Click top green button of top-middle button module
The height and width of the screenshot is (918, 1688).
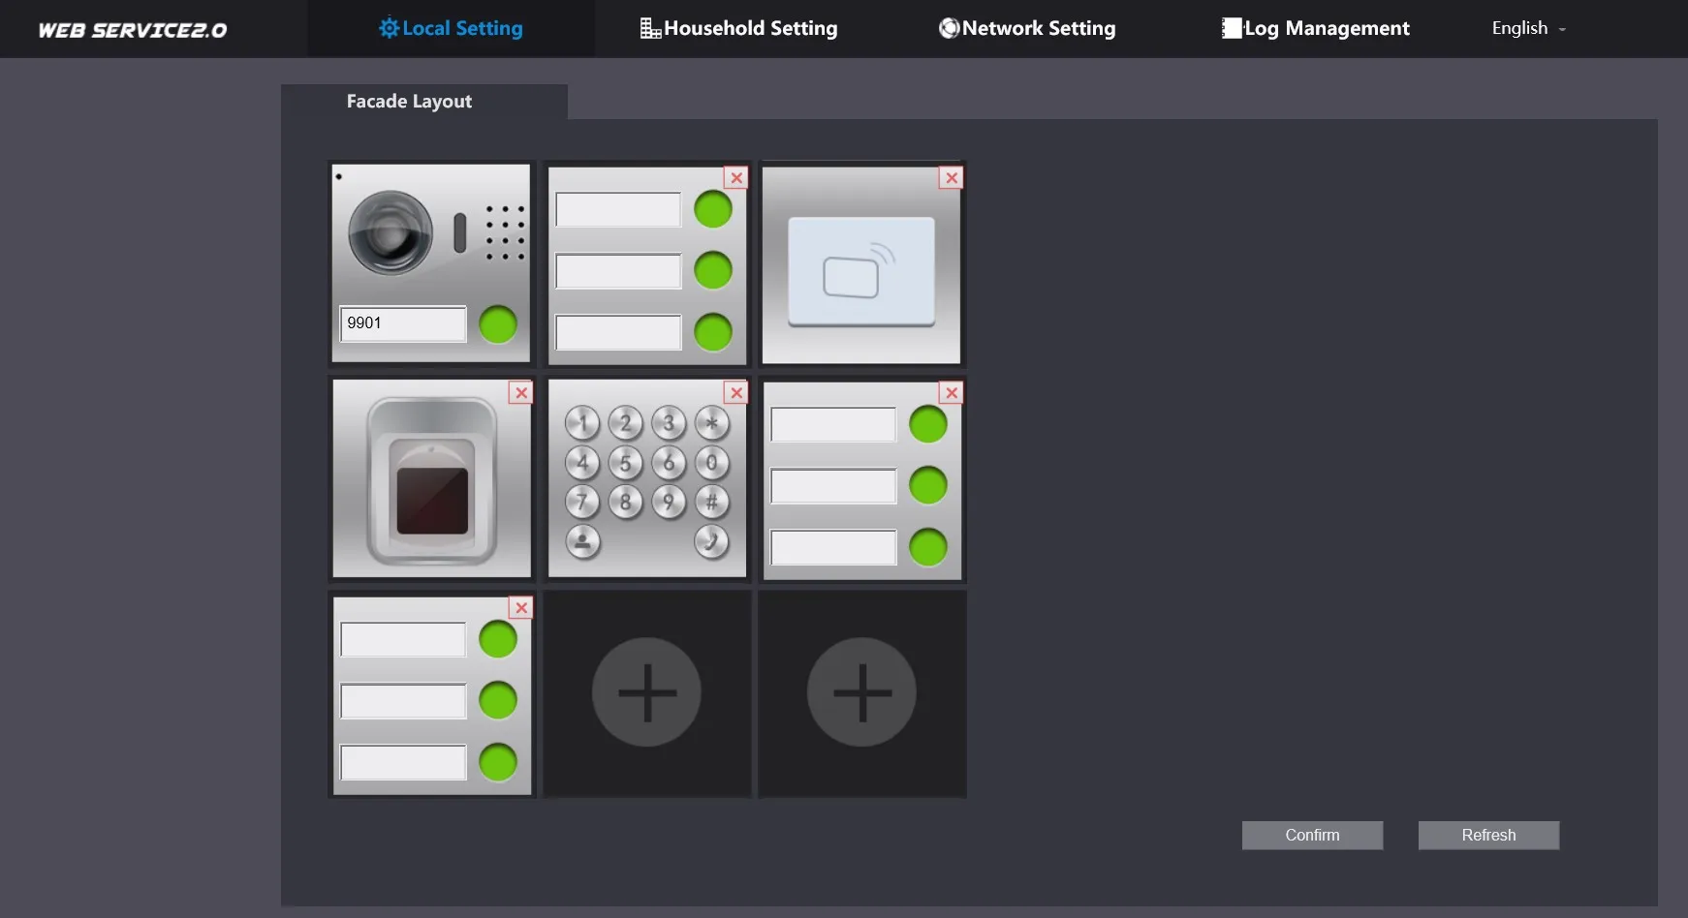click(713, 209)
